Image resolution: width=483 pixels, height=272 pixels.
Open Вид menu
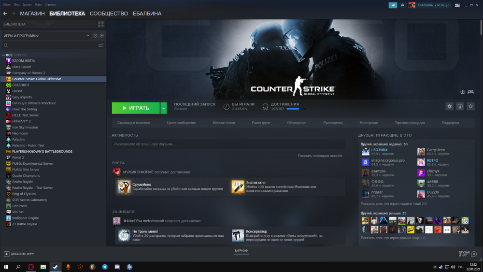coord(16,5)
